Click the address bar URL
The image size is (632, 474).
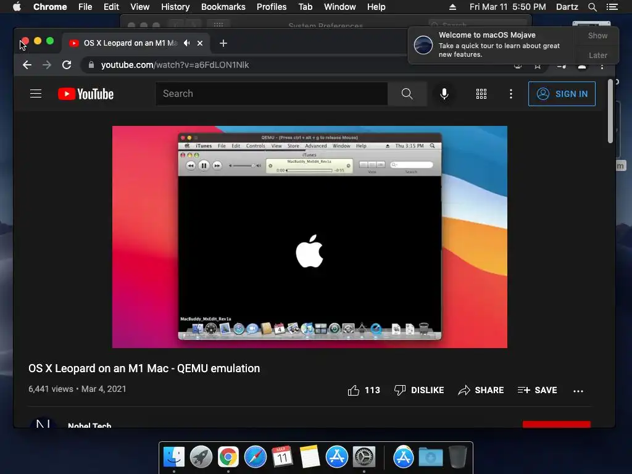(175, 65)
